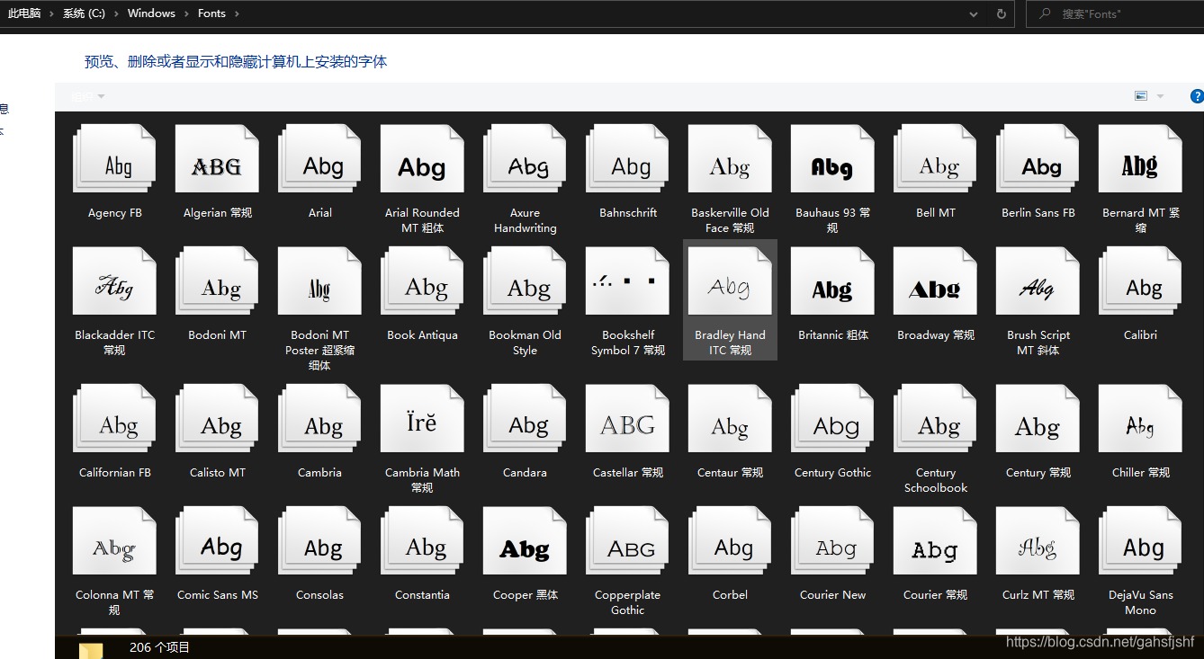Select the Calisto MT font icon

(x=217, y=419)
